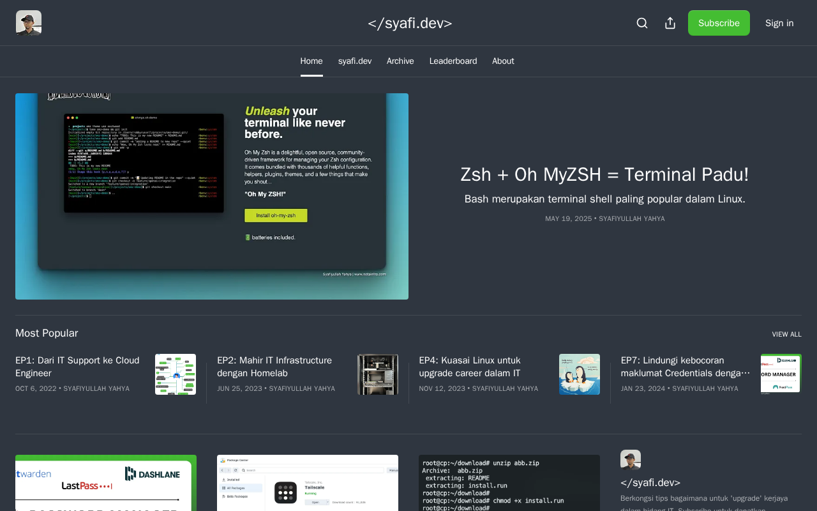Open the About tab
This screenshot has width=817, height=511.
[x=503, y=61]
